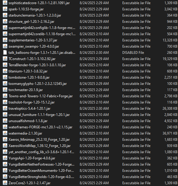178x186 pixels.
Task: Click the jar icon beside sophisticatedcore-1.20.1-1.2.81.1091.jar
Action: [5, 3]
